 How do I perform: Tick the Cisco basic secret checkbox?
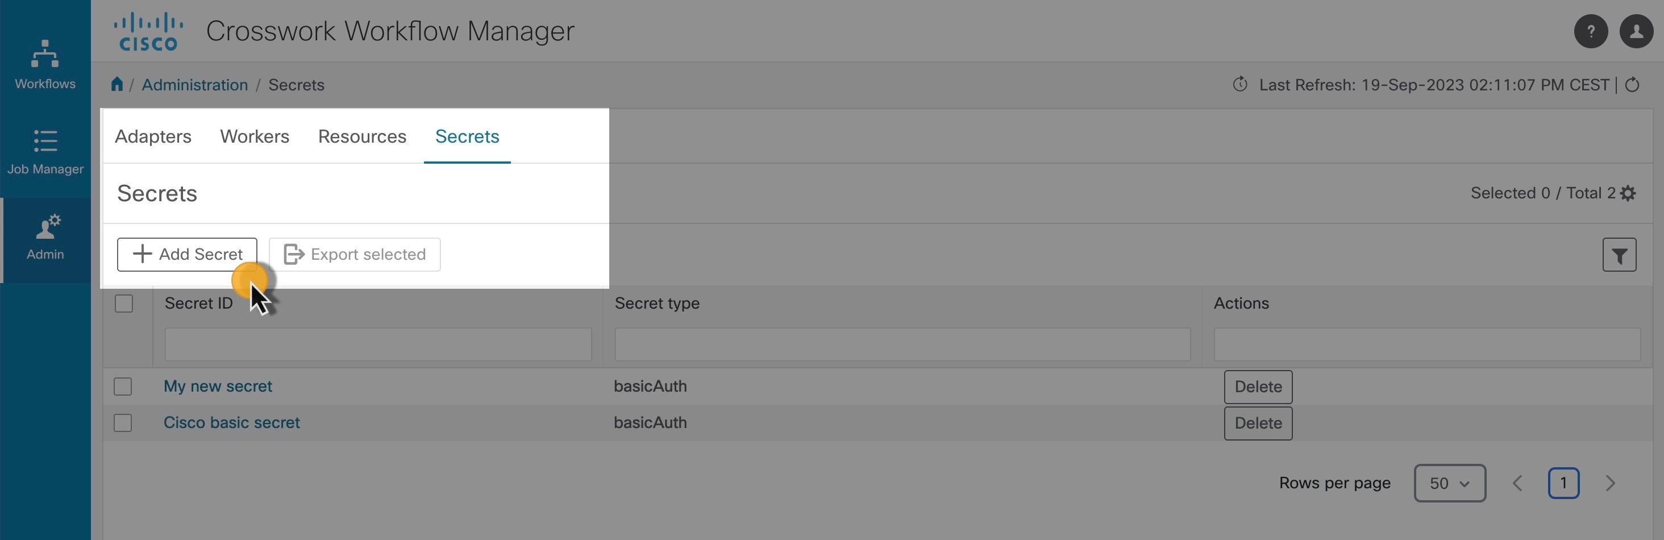123,423
